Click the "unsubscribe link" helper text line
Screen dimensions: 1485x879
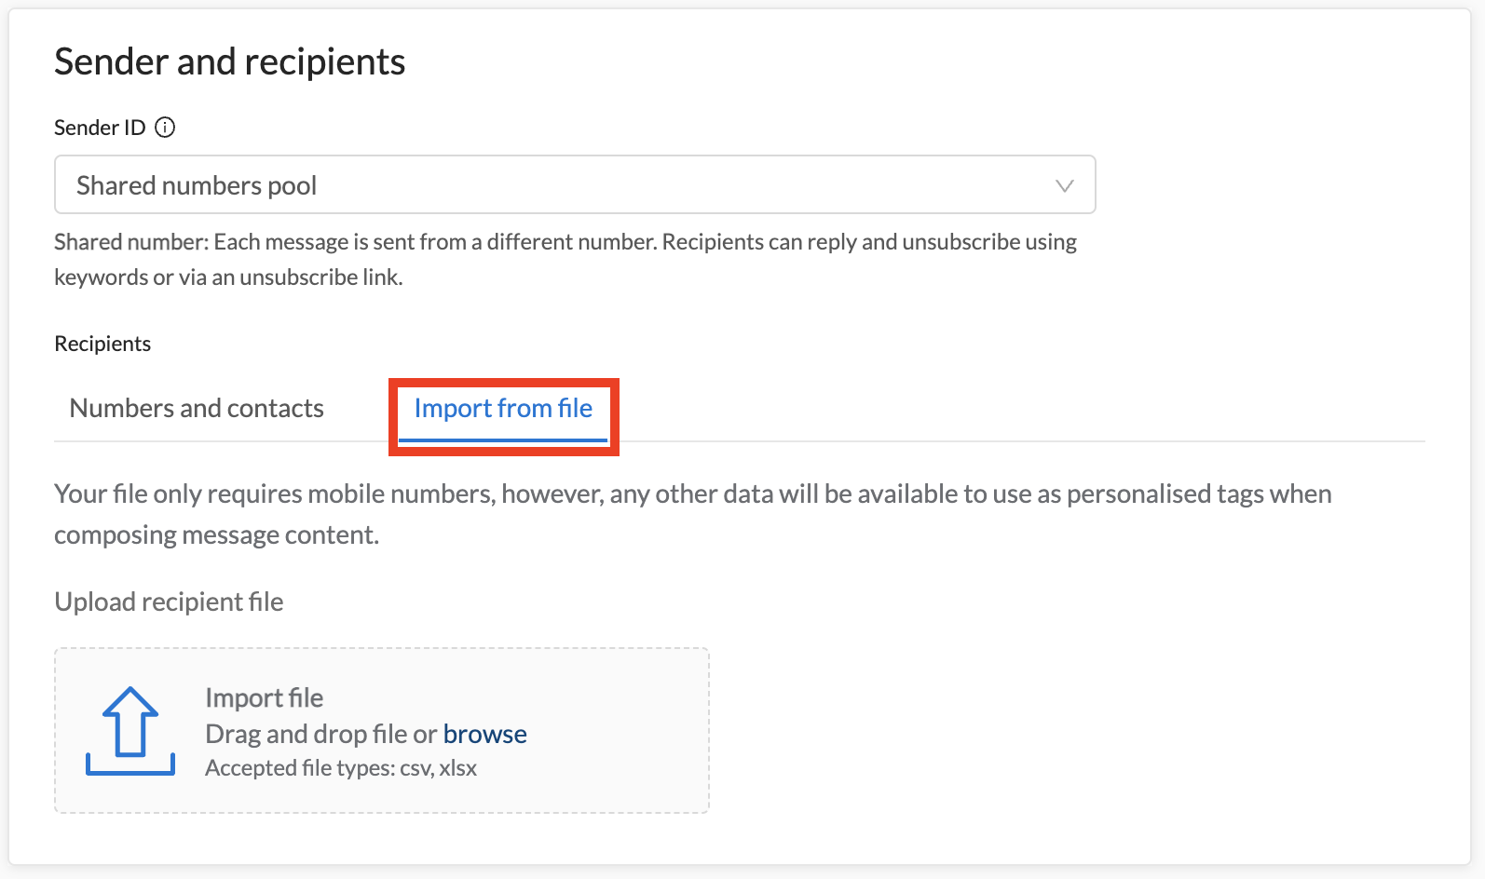click(228, 277)
